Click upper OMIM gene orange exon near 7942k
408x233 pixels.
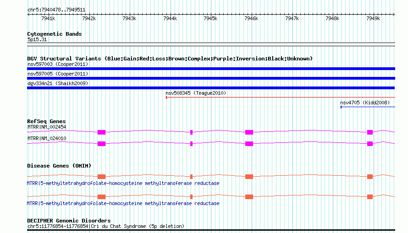click(x=101, y=177)
